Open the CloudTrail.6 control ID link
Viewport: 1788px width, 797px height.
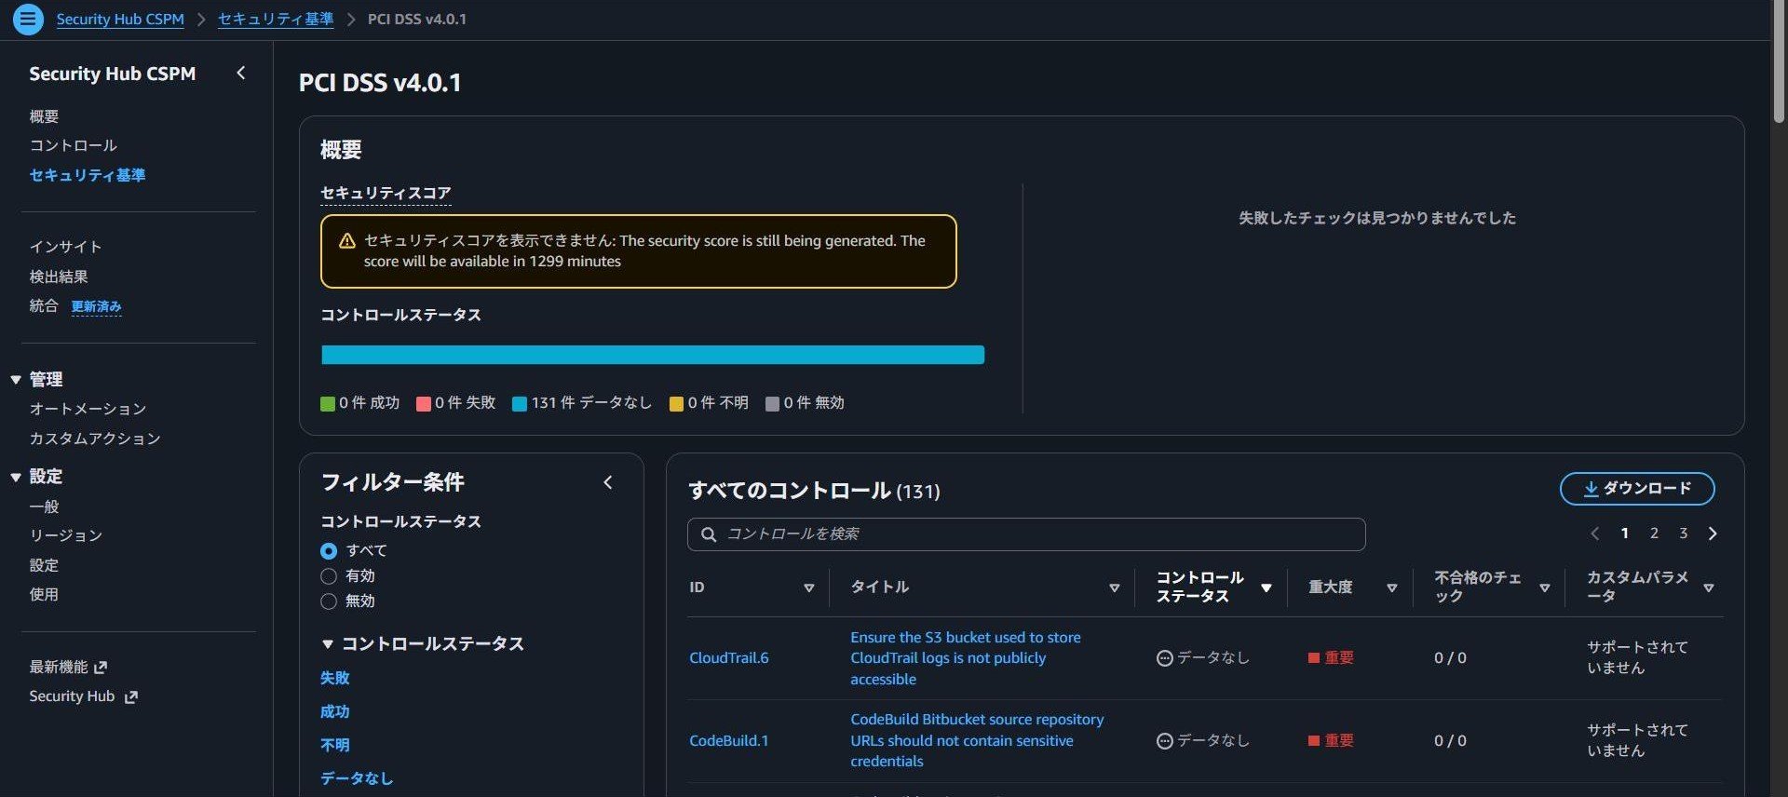[729, 658]
